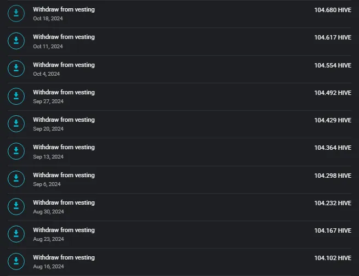
Task: Click the withdraw icon for Aug 30, 2024
Action: pyautogui.click(x=16, y=206)
